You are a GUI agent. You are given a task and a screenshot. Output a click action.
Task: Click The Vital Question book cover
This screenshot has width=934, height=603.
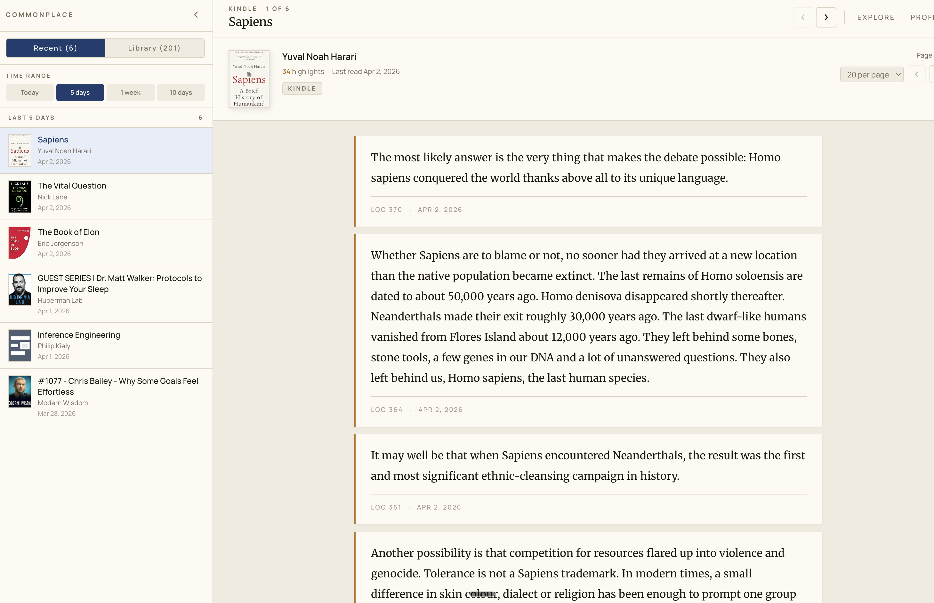20,197
